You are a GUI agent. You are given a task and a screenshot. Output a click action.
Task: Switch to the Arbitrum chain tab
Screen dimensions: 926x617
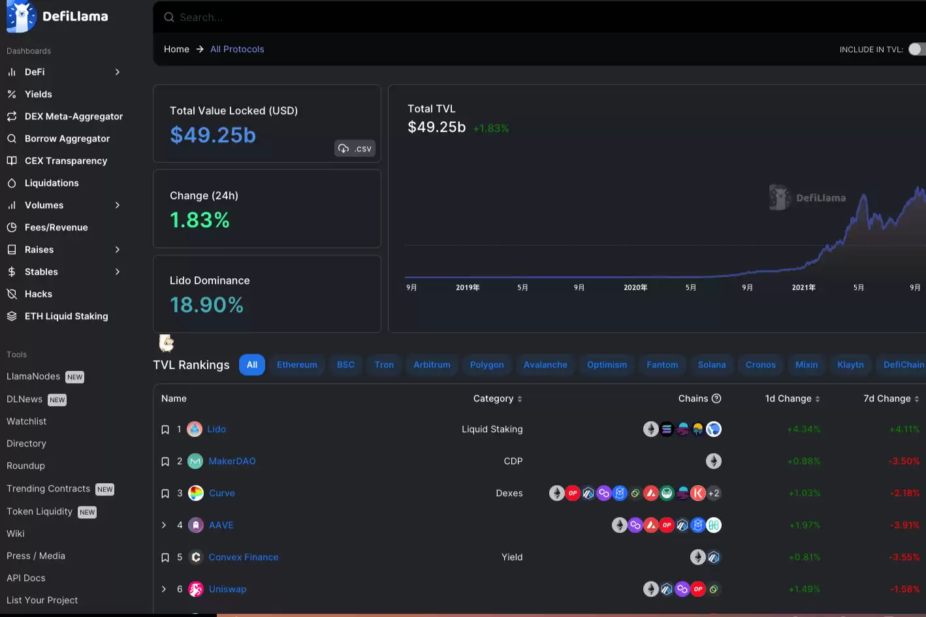[x=432, y=365]
